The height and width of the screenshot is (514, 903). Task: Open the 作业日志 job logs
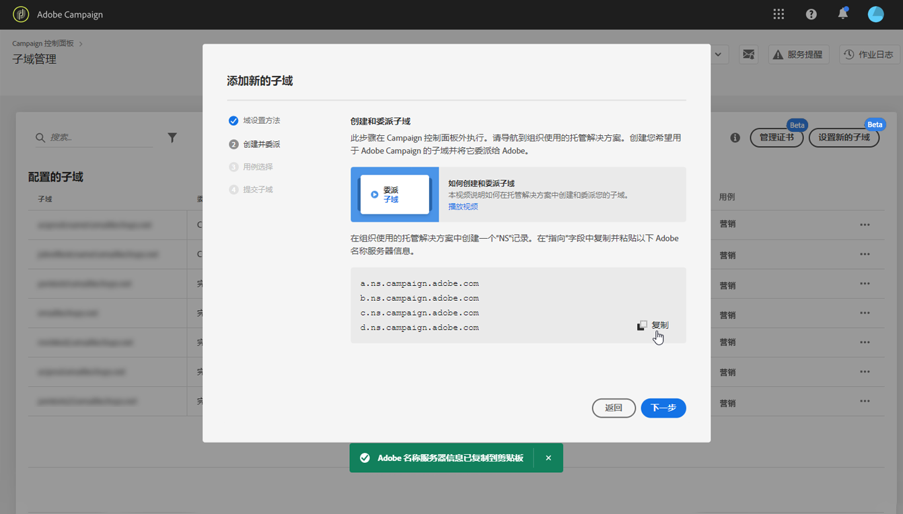point(869,54)
